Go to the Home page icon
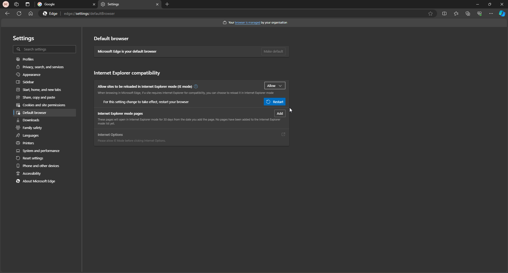508x273 pixels. [x=31, y=13]
